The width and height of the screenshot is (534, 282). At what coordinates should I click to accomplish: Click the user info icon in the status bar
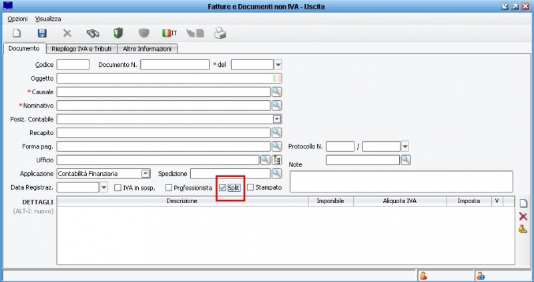(x=481, y=275)
